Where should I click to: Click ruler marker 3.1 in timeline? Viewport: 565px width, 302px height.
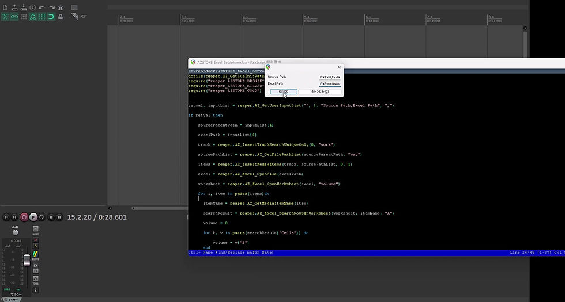pyautogui.click(x=184, y=17)
